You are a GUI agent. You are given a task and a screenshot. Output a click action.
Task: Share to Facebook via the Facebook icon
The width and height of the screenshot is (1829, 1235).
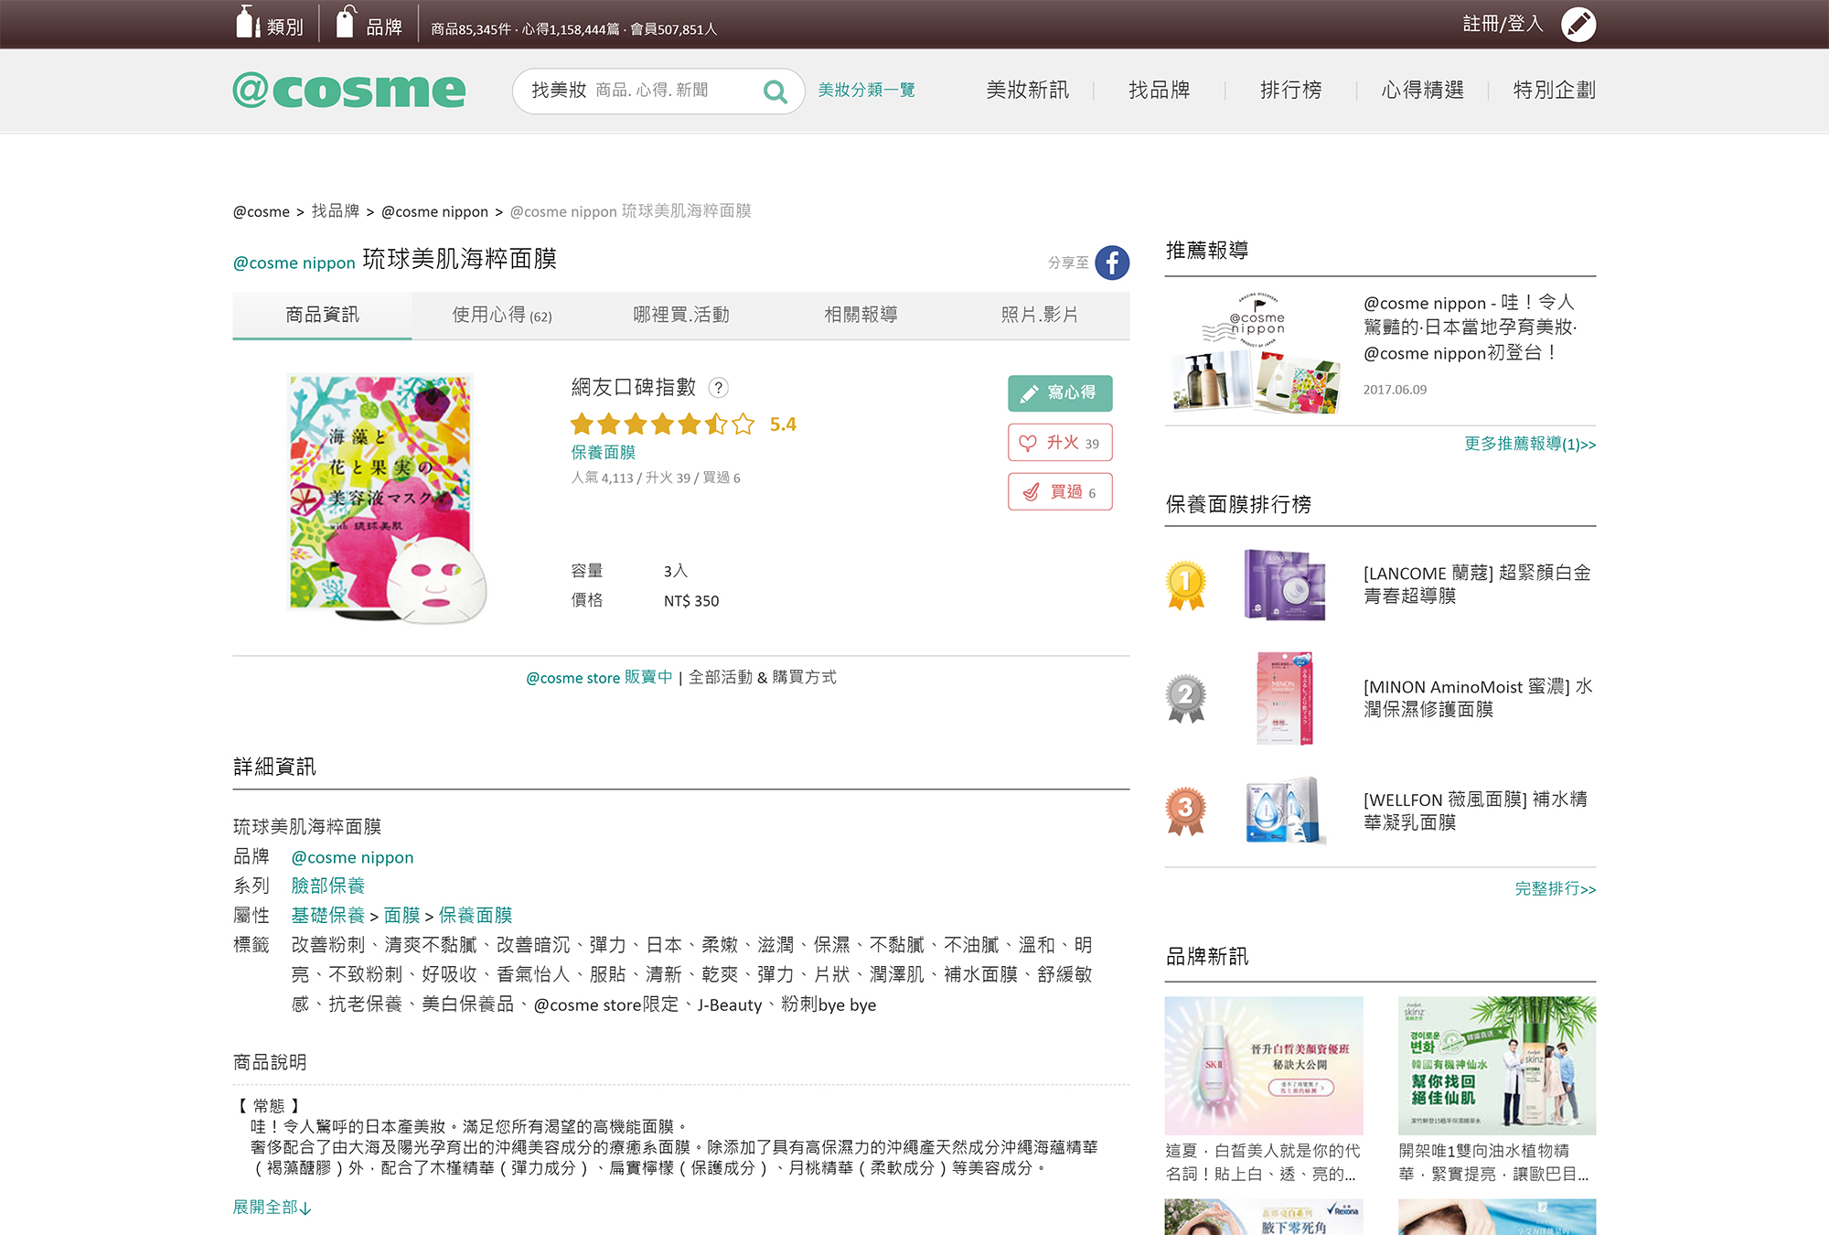pos(1112,263)
